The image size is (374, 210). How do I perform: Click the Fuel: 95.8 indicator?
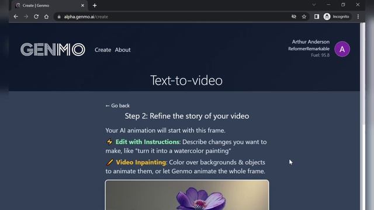click(320, 55)
